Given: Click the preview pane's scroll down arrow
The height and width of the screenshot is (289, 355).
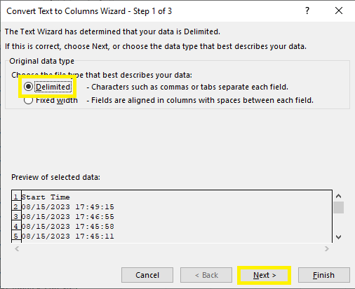Looking at the screenshot, I should point(338,237).
